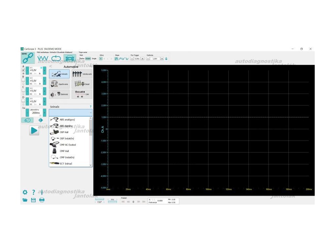Increase the 200ms time base
The width and height of the screenshot is (335, 251).
coord(44,112)
